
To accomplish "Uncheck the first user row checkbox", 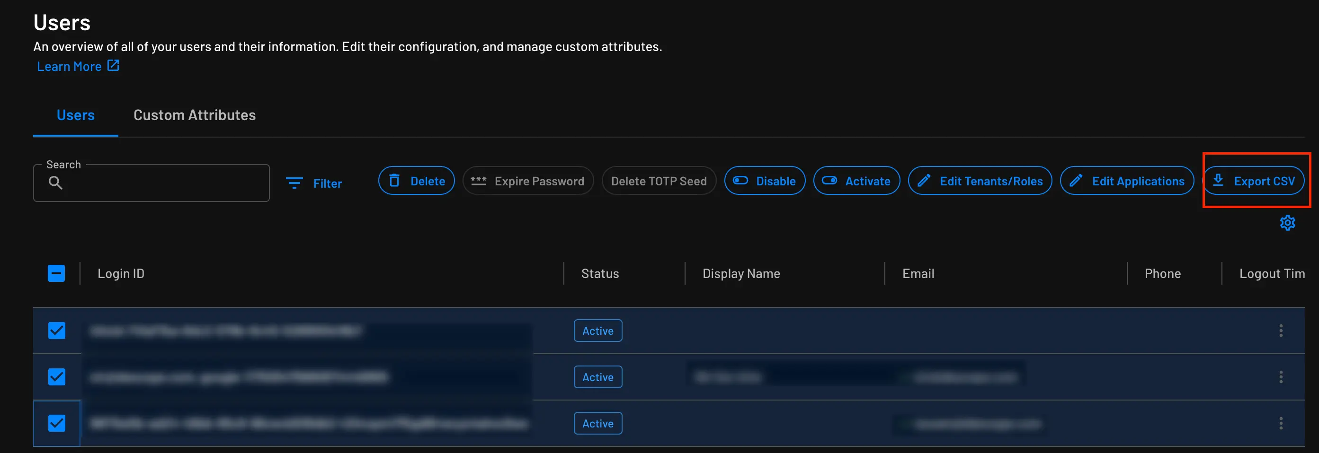I will pyautogui.click(x=57, y=330).
